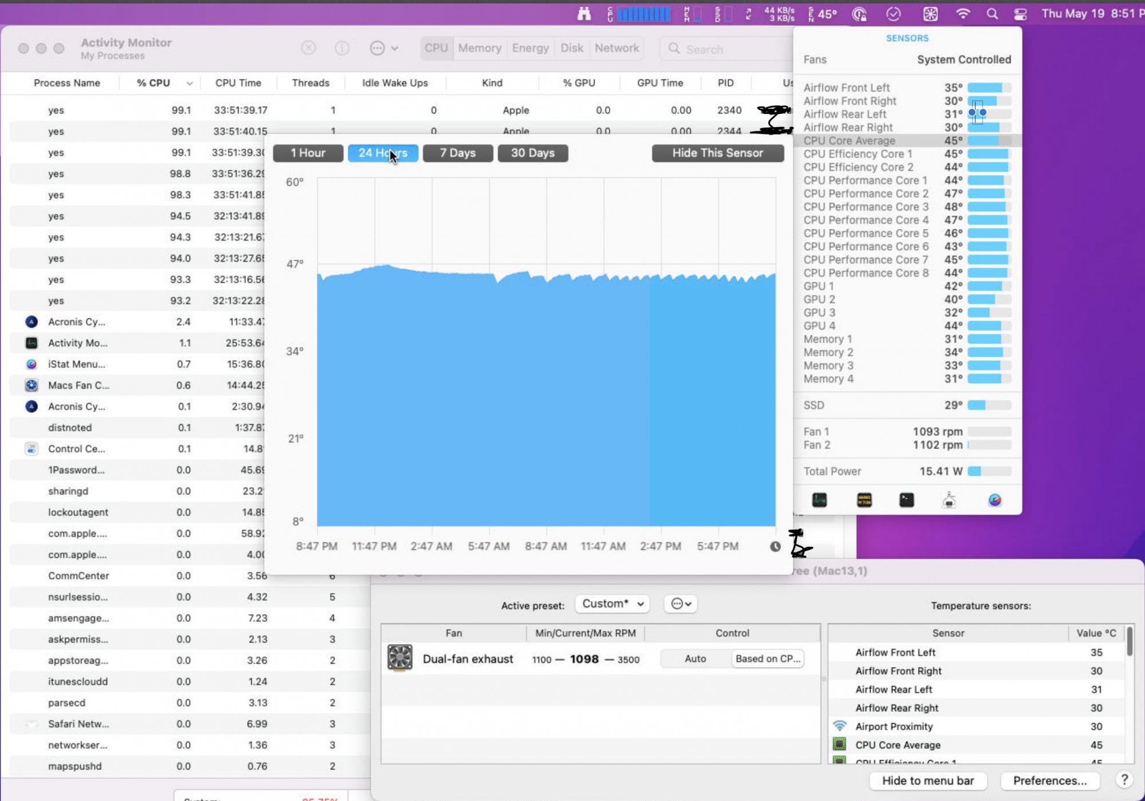Image resolution: width=1145 pixels, height=801 pixels.
Task: Open iStat Menus app icon in panel footer
Action: click(994, 500)
